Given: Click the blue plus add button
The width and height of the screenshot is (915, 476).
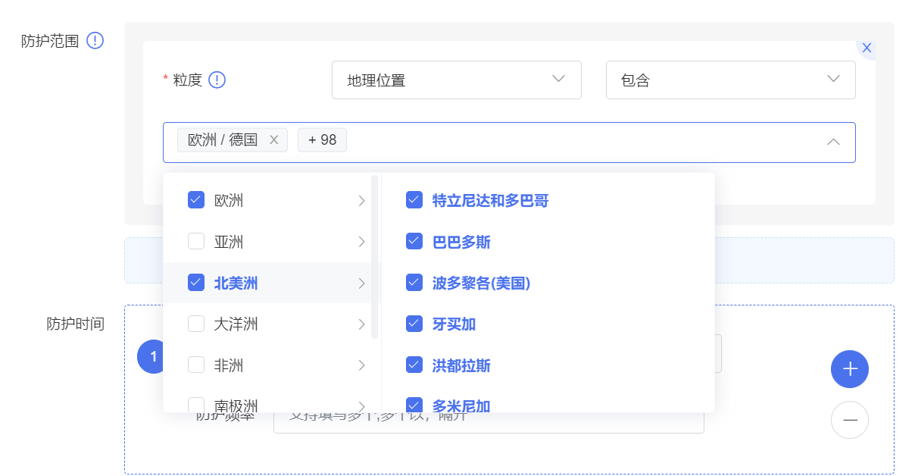Looking at the screenshot, I should (849, 369).
